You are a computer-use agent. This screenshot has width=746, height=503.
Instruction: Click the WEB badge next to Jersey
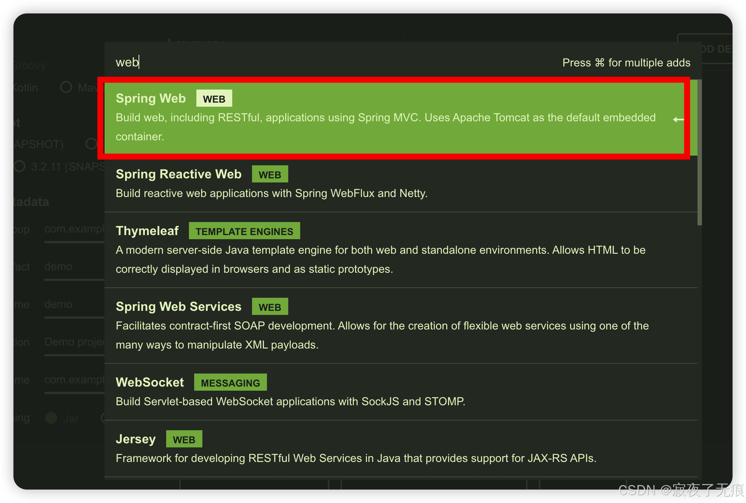[x=184, y=440]
